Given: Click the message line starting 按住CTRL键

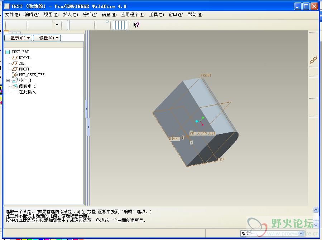Looking at the screenshot, I should (76, 220).
